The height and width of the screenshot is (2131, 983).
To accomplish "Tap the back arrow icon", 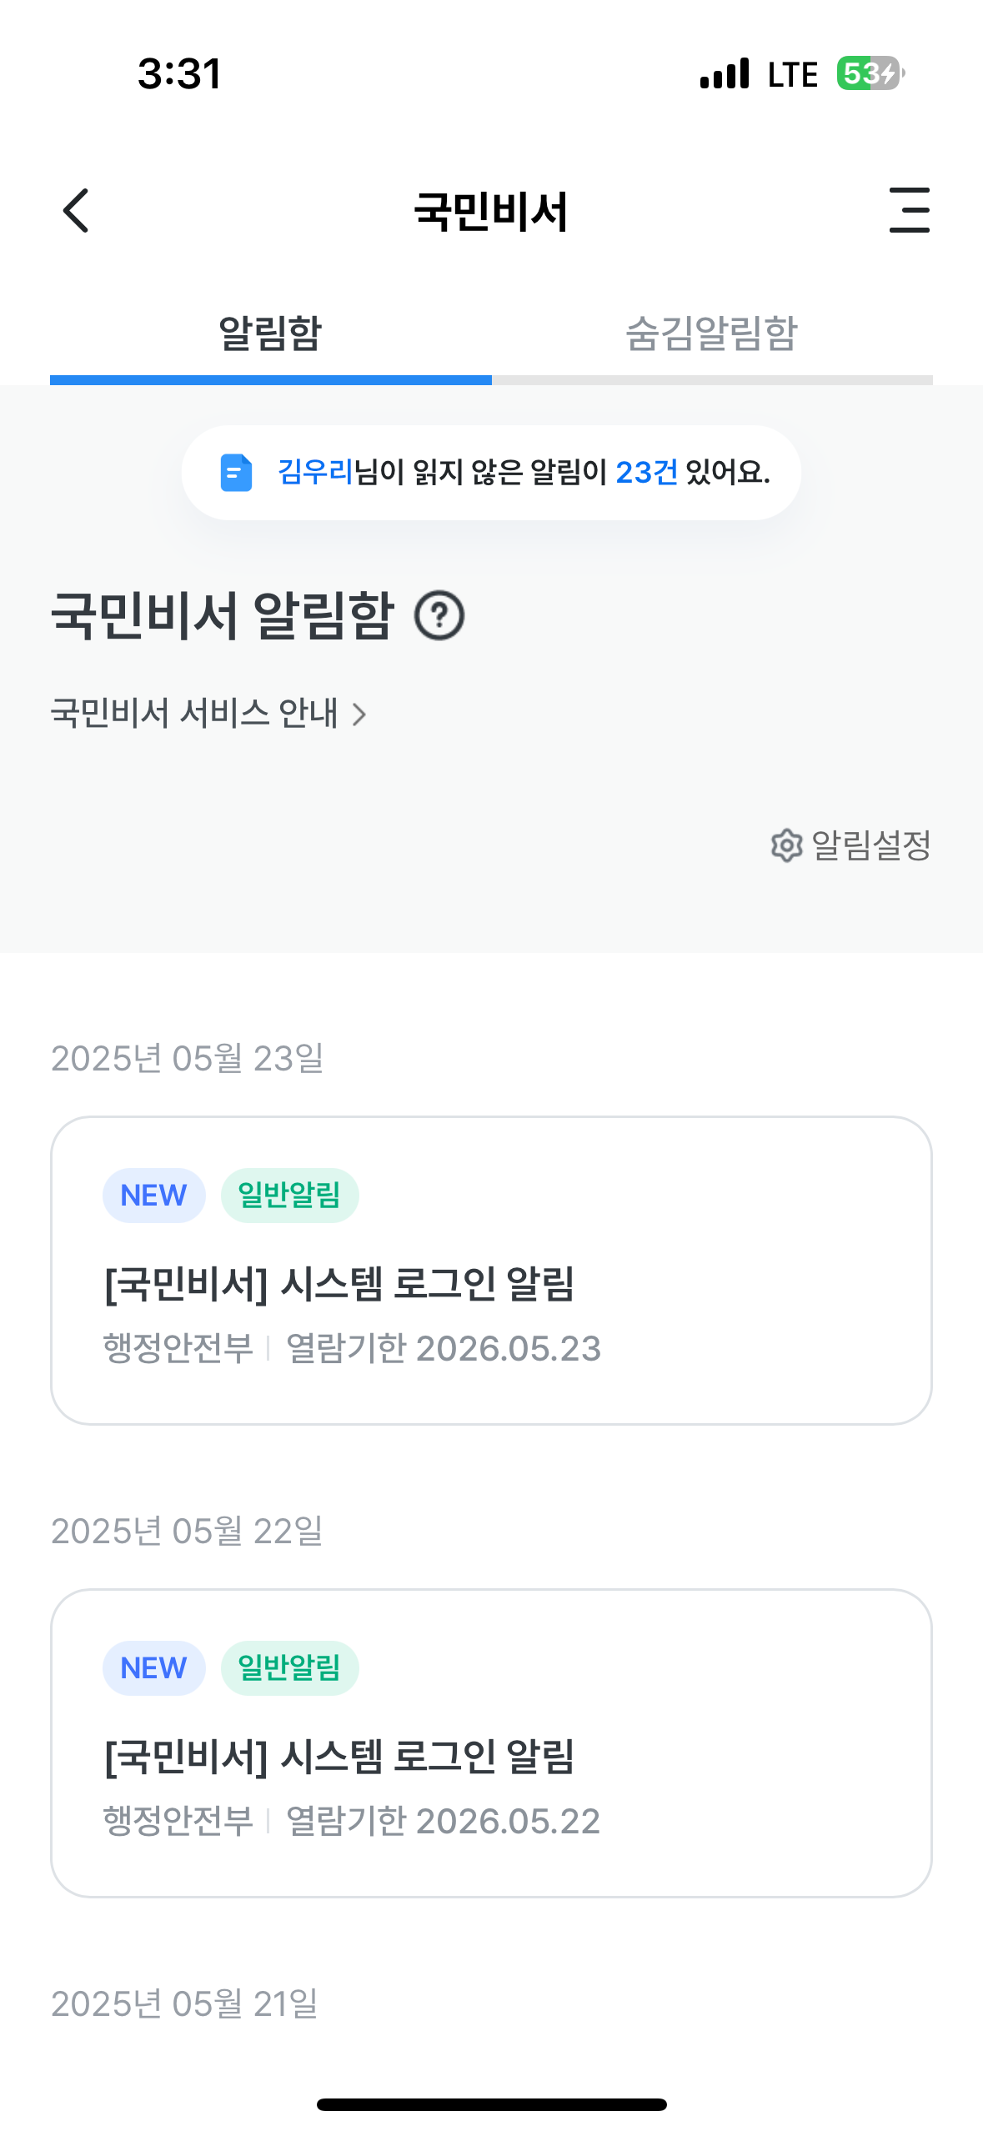I will (76, 210).
